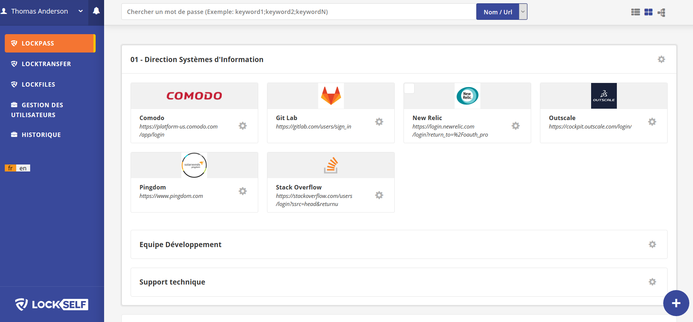Open settings gear for Outscale entry
Viewport: 693px width, 322px height.
pyautogui.click(x=652, y=122)
